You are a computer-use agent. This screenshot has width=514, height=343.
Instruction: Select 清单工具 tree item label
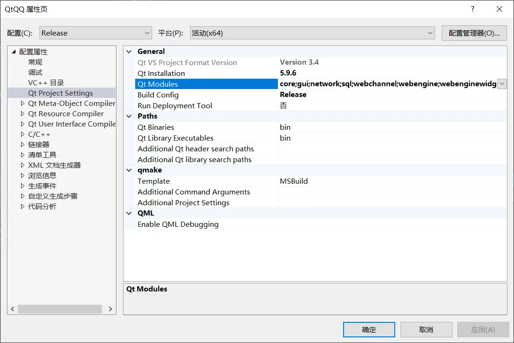point(42,155)
